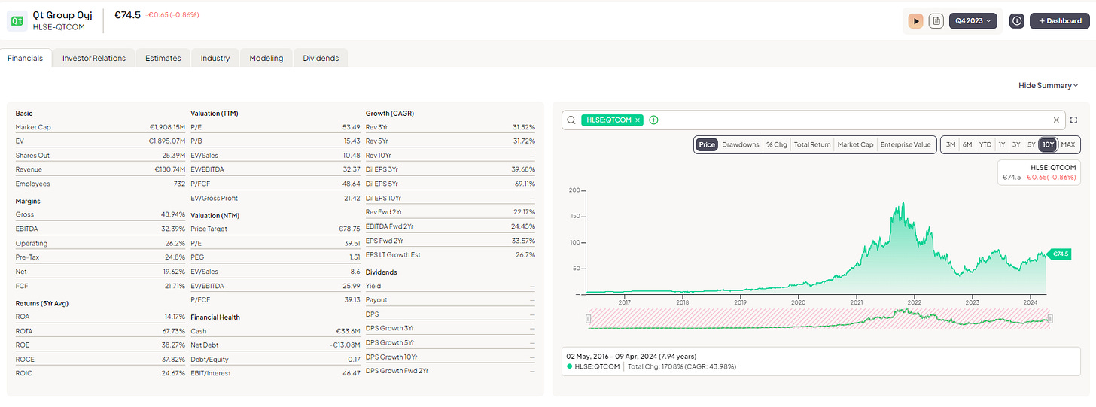Click the Net Debt value -€13.08M
Screen dimensions: 1096x407
345,345
